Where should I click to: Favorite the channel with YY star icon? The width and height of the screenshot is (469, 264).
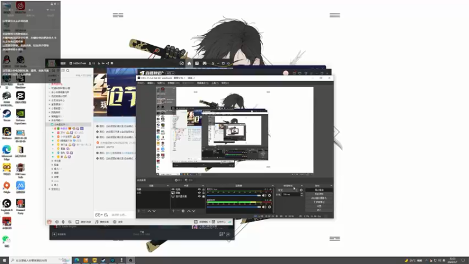point(98,63)
